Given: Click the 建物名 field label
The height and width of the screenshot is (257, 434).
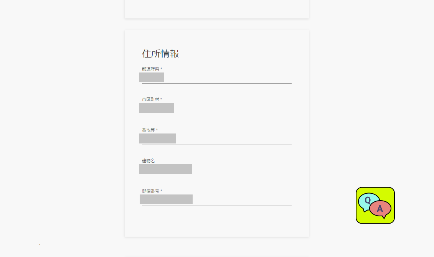Looking at the screenshot, I should [x=149, y=161].
